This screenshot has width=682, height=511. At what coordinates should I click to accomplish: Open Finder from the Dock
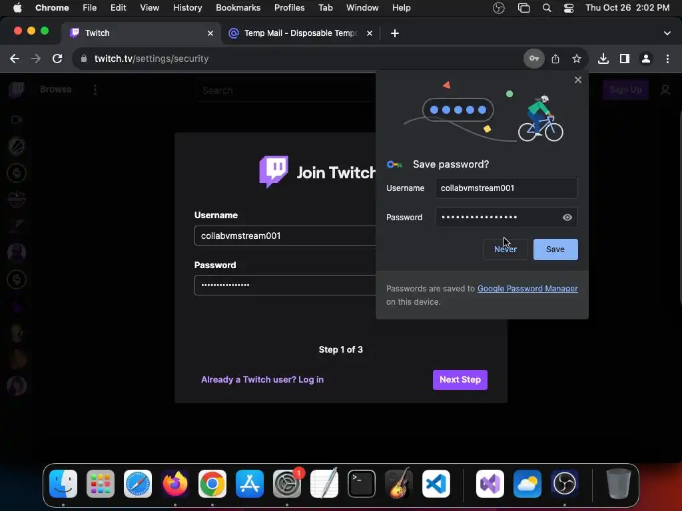pos(63,484)
